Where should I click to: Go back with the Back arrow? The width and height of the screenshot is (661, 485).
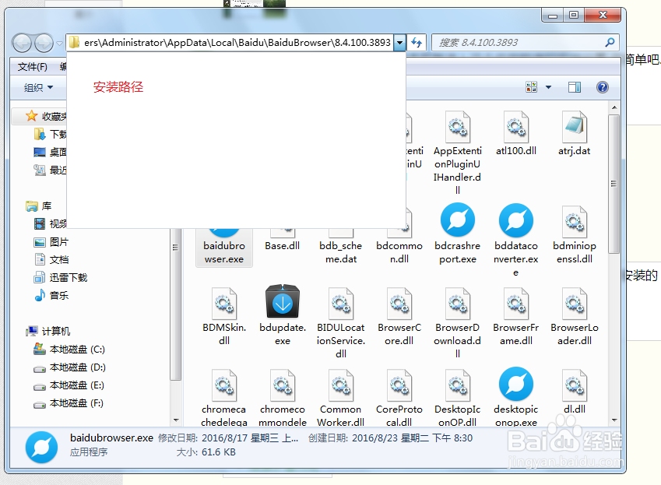[22, 43]
